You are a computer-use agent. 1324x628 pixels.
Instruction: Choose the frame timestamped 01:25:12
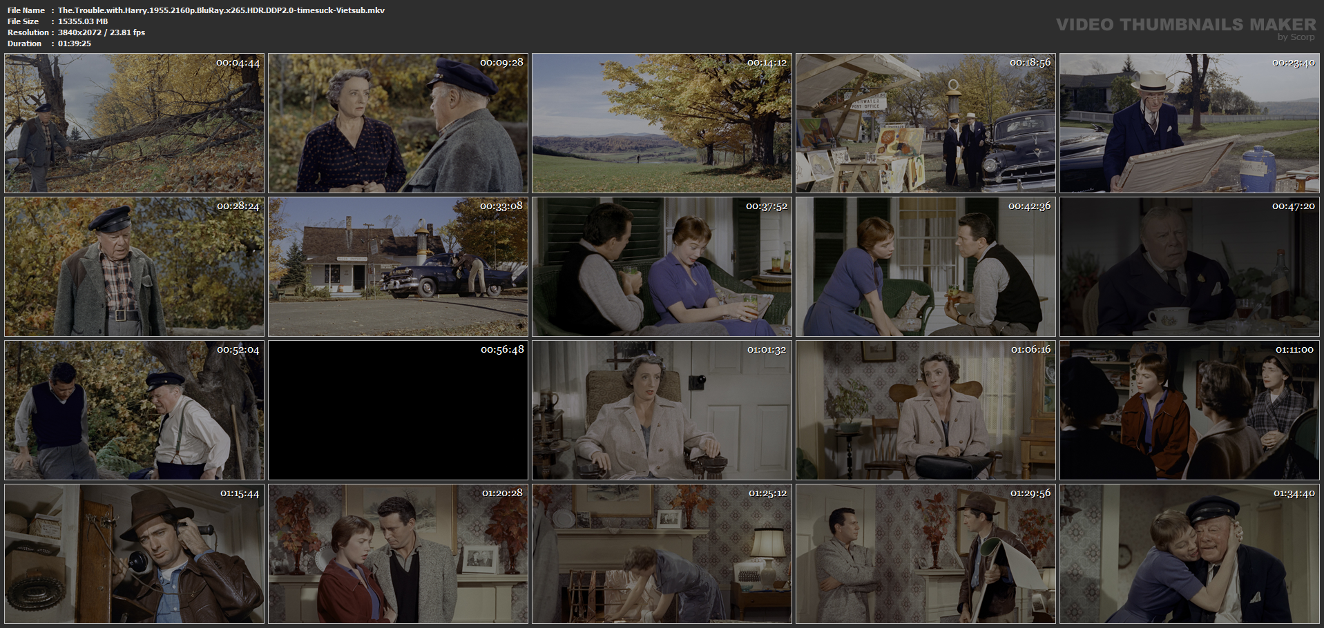pyautogui.click(x=662, y=553)
